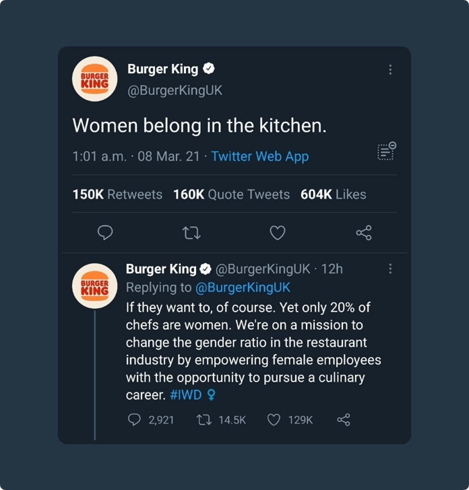Open Burger King avatar on the reply tweet
Image resolution: width=469 pixels, height=490 pixels.
click(95, 286)
